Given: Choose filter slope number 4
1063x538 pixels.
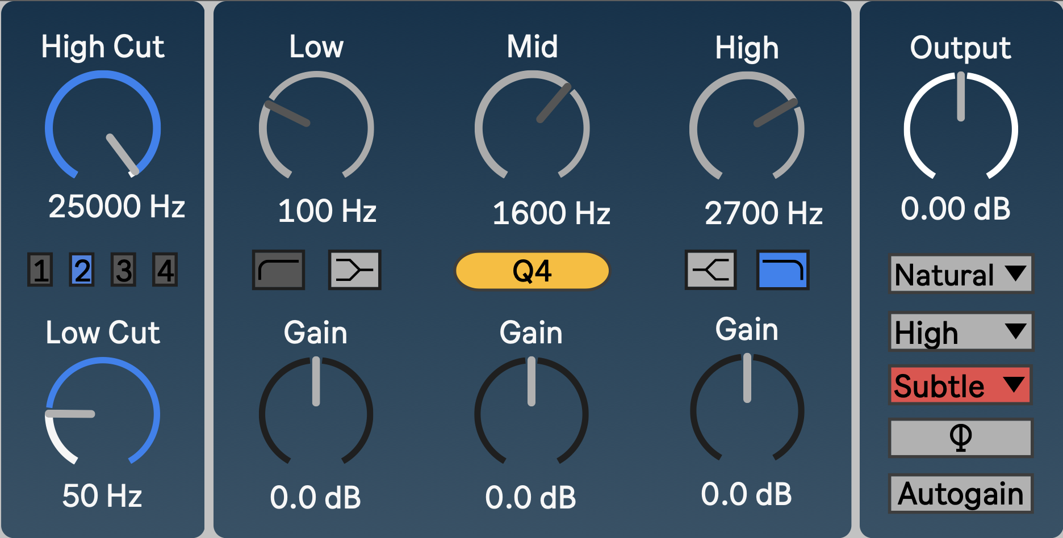Looking at the screenshot, I should [165, 270].
